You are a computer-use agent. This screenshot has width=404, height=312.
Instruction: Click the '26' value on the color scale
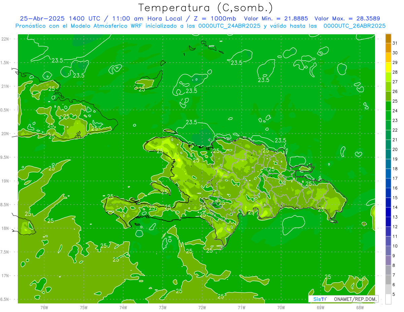(x=395, y=92)
